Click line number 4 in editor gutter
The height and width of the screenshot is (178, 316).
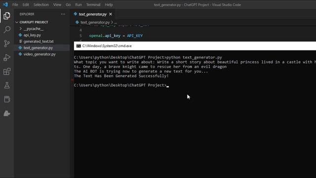pos(80,30)
